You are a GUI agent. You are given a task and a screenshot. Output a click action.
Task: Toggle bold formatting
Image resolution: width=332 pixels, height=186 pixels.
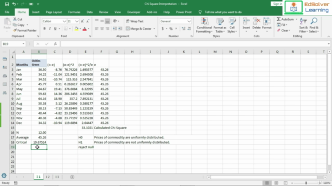[45, 29]
